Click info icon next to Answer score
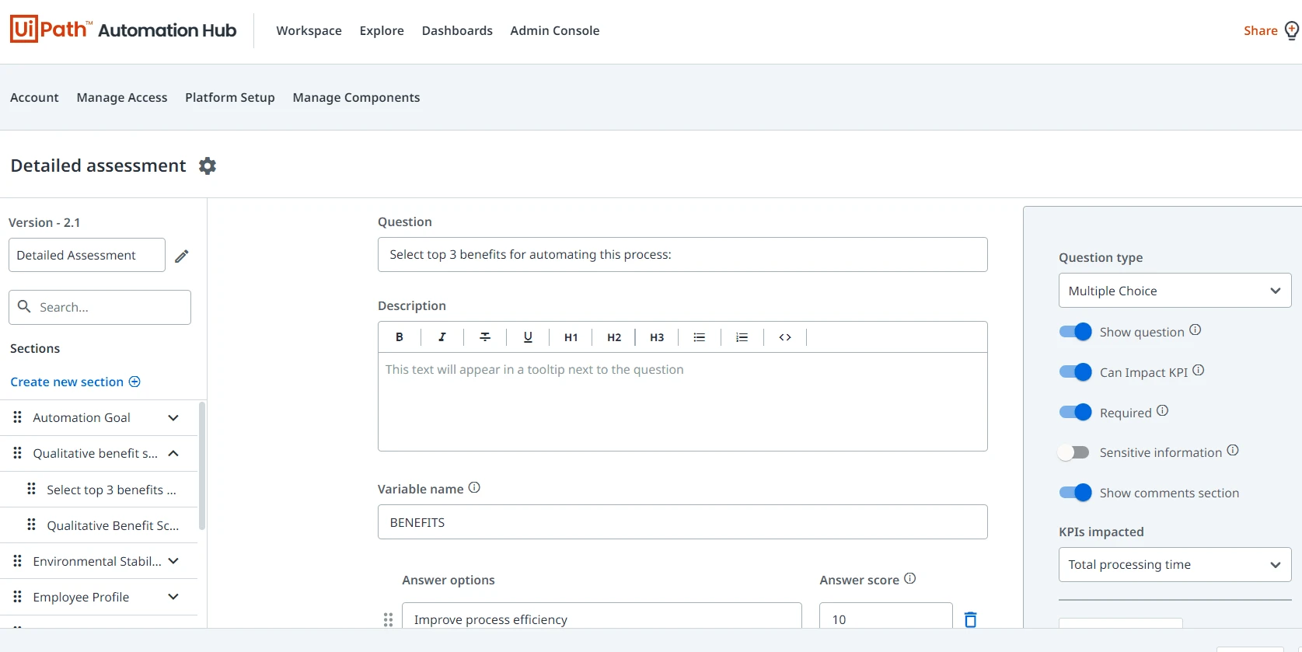Image resolution: width=1302 pixels, height=652 pixels. 910,579
